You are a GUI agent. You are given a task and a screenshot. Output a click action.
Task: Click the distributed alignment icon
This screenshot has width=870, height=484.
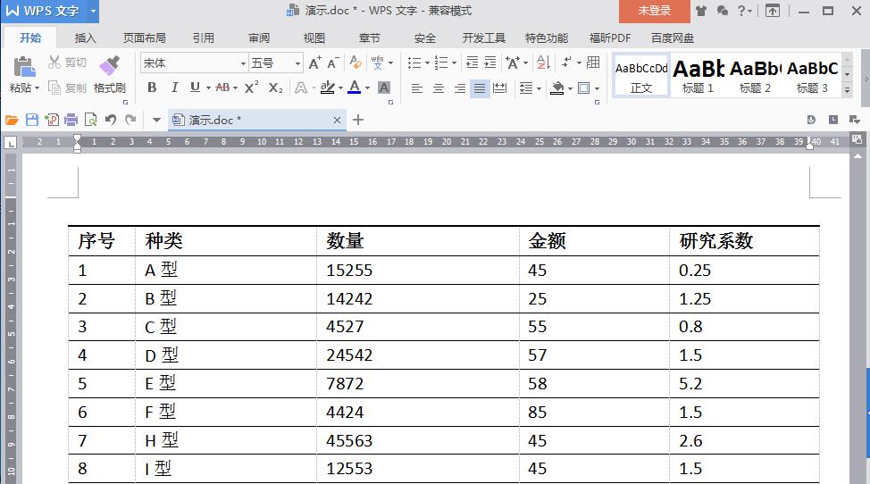(x=500, y=88)
